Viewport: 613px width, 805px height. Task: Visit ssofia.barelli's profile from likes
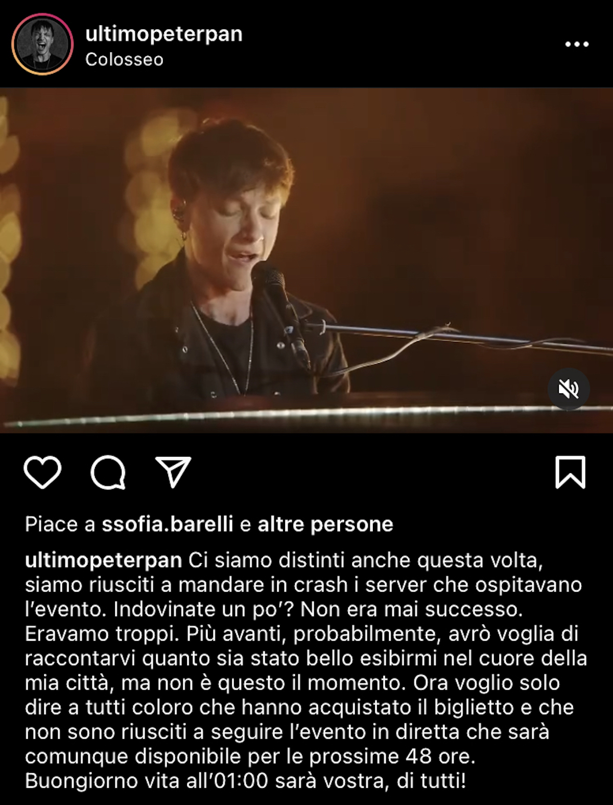[x=168, y=524]
